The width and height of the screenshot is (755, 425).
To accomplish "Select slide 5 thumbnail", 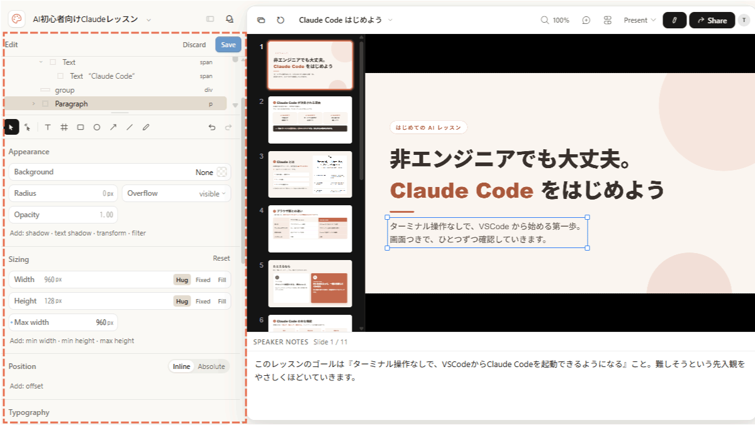I will click(x=310, y=284).
